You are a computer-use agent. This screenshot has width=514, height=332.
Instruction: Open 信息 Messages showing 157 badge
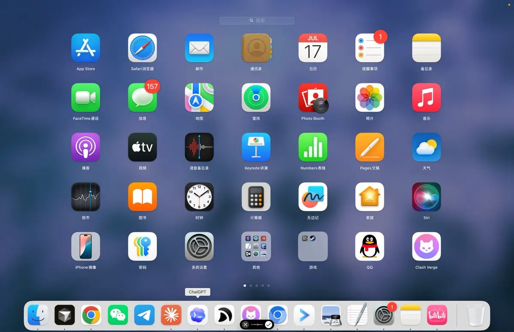[x=143, y=98]
